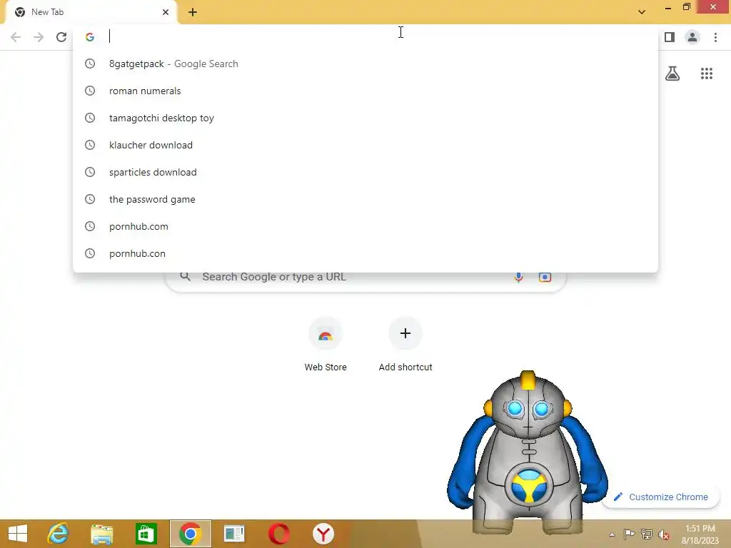731x548 pixels.
Task: Choose the klaucher download suggestion
Action: pyautogui.click(x=365, y=145)
